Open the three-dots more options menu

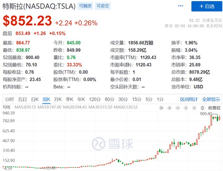[x=181, y=6]
